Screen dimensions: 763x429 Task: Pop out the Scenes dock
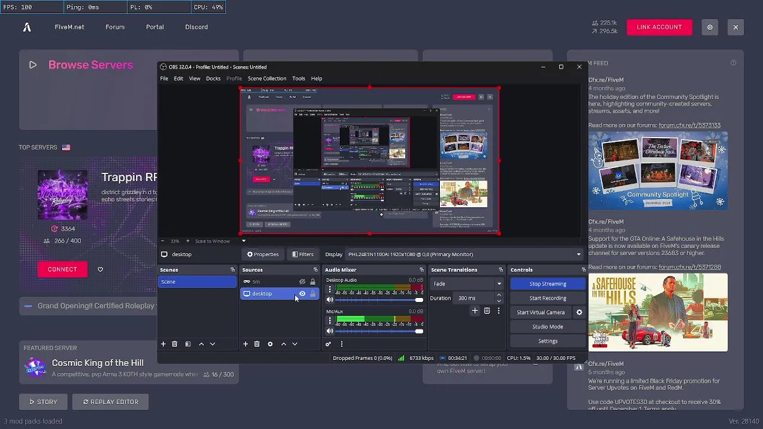[x=232, y=270]
